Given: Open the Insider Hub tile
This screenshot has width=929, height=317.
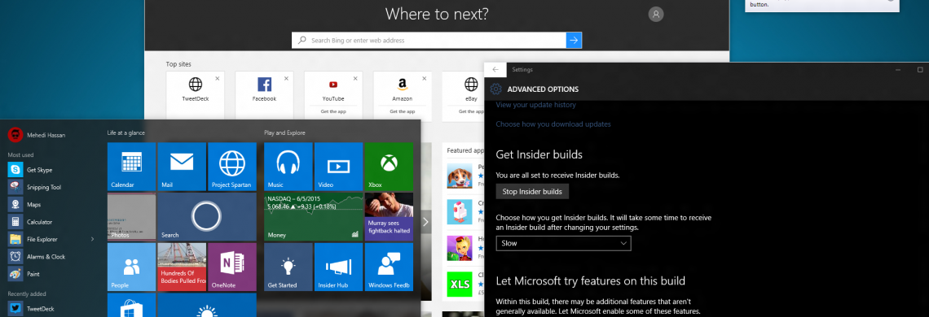Looking at the screenshot, I should (x=339, y=267).
